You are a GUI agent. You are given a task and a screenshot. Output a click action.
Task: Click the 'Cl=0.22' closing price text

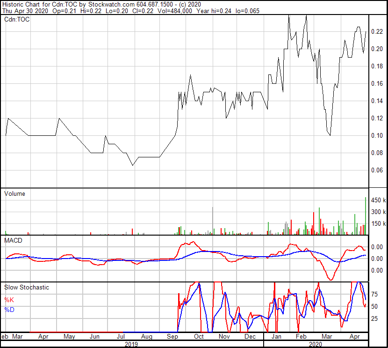tap(143, 11)
